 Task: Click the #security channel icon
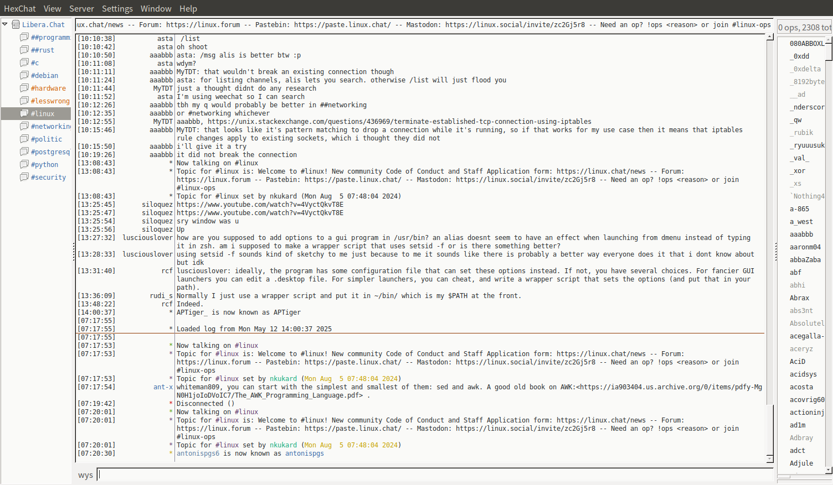24,177
